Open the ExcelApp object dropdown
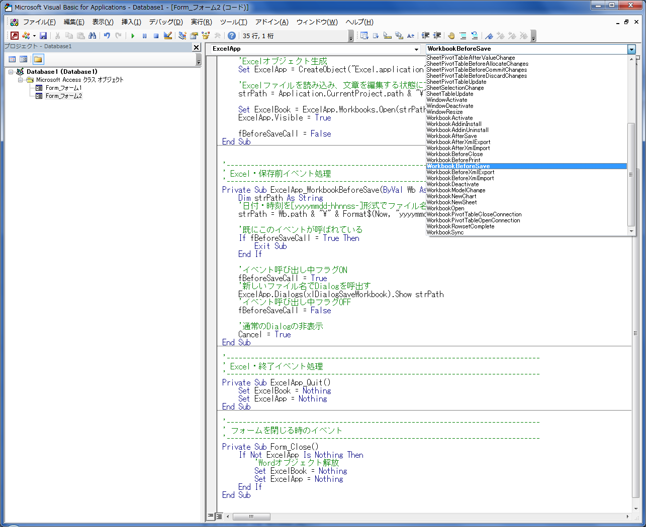Viewport: 646px width, 527px height. point(416,49)
